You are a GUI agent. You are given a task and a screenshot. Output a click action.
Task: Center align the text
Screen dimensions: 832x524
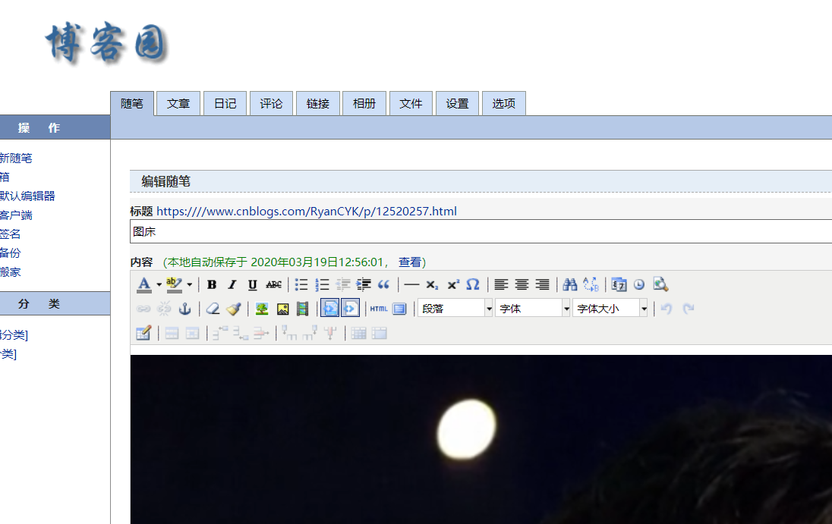pyautogui.click(x=522, y=284)
